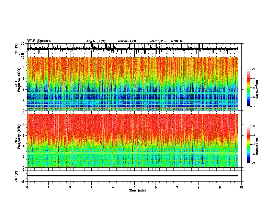Viewport: 272px width, 210px height.
Task: Click the 'Time (min)' axis label
Action: [x=137, y=190]
